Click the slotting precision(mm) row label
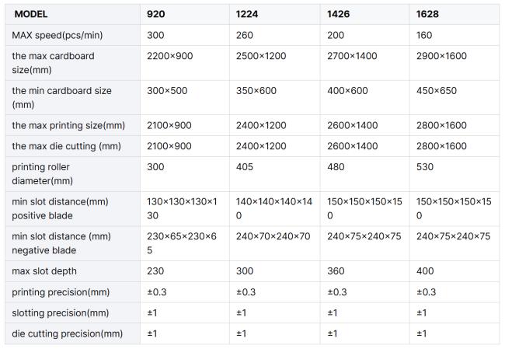 tap(61, 313)
